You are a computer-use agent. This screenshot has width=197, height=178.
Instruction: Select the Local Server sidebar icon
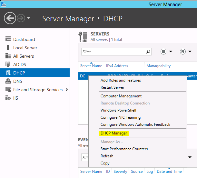pyautogui.click(x=8, y=48)
